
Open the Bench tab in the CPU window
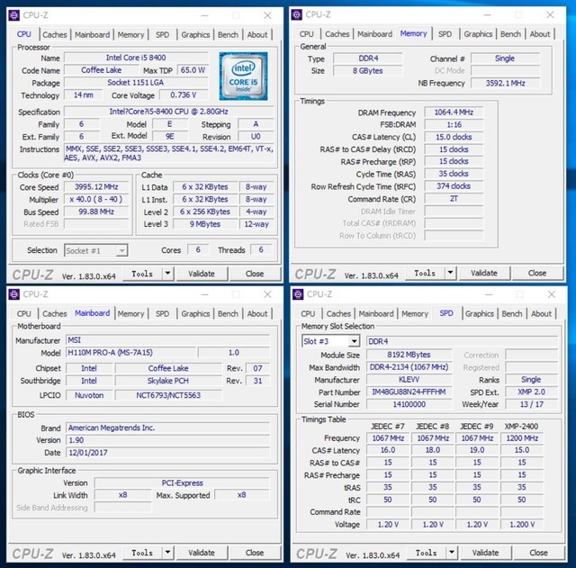(228, 34)
